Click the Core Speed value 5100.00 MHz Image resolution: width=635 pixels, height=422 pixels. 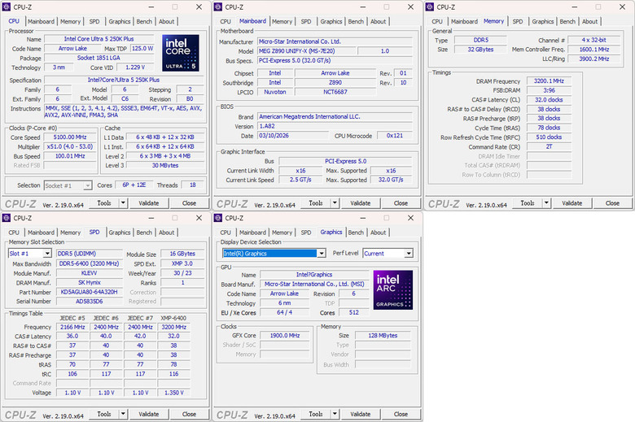(x=70, y=137)
